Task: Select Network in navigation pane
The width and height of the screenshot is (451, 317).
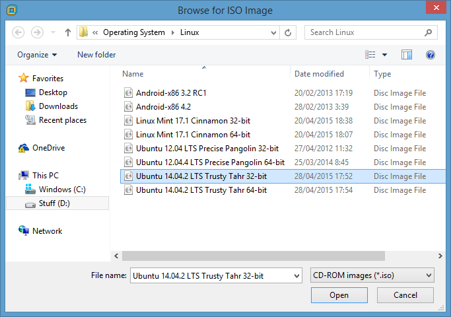Action: tap(47, 231)
